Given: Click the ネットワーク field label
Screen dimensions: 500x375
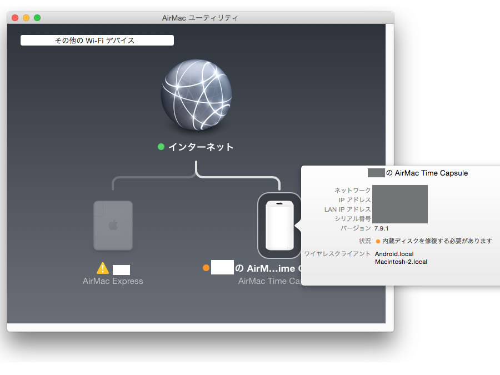Looking at the screenshot, I should [x=352, y=191].
